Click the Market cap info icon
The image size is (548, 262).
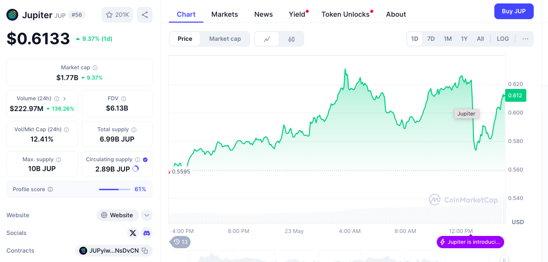95,68
